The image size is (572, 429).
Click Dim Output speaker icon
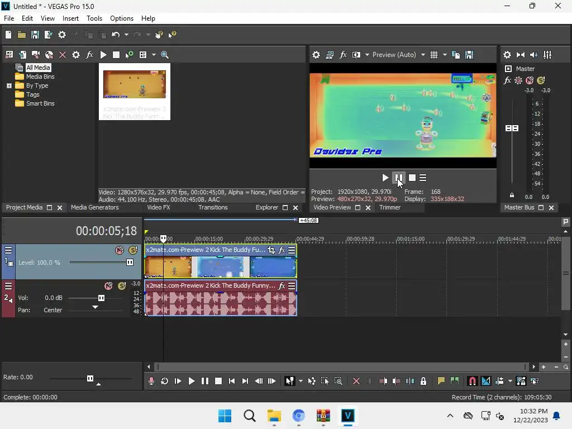coord(533,55)
